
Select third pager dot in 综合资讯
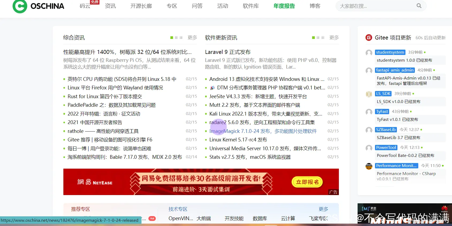click(x=181, y=38)
